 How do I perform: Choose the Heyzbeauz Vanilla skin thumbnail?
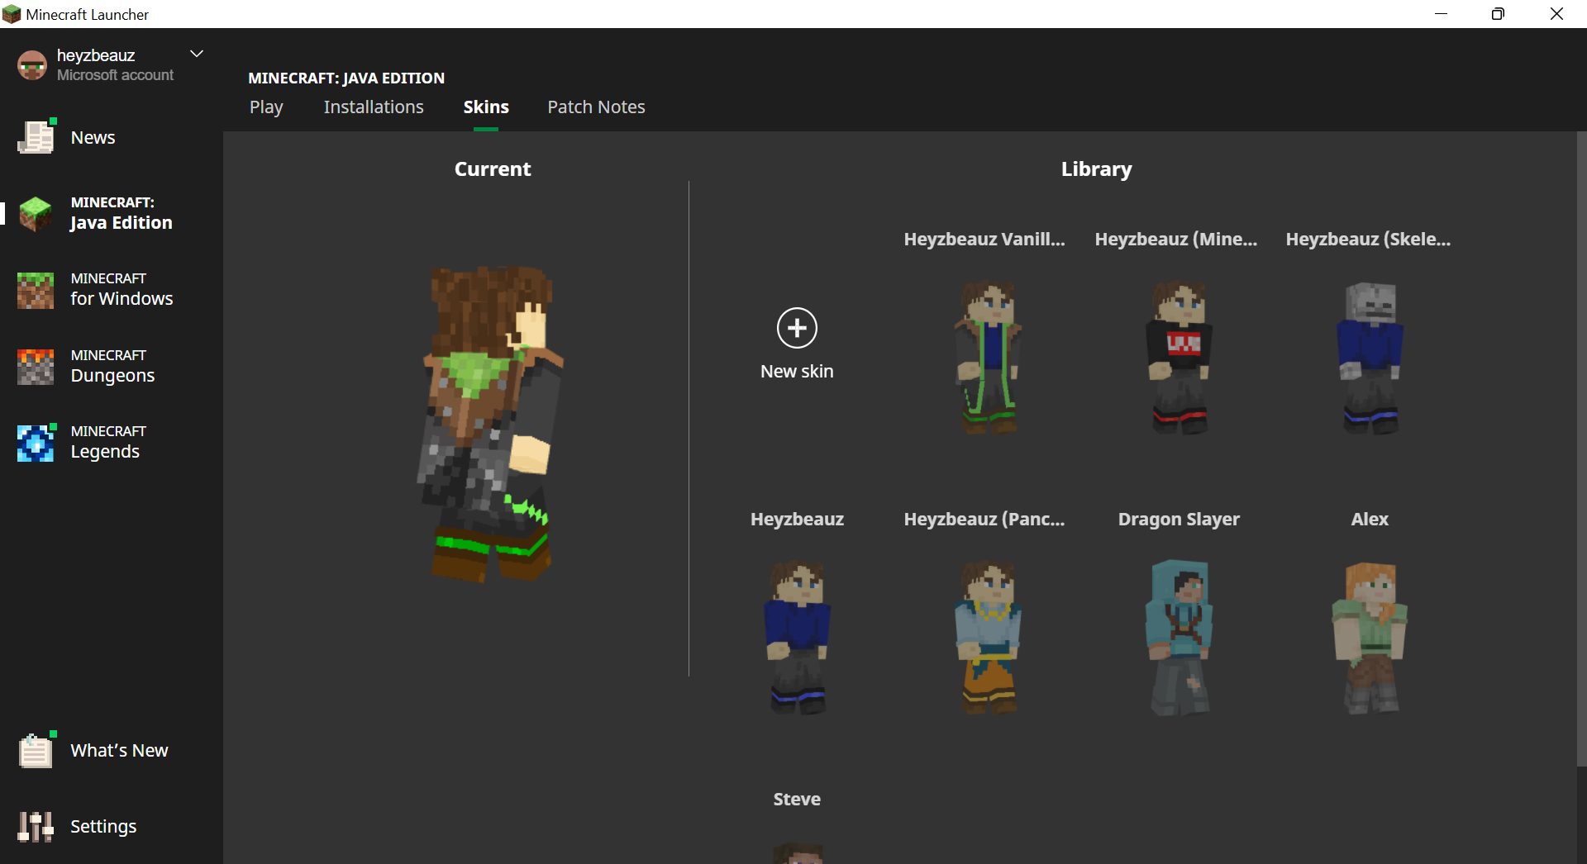988,357
